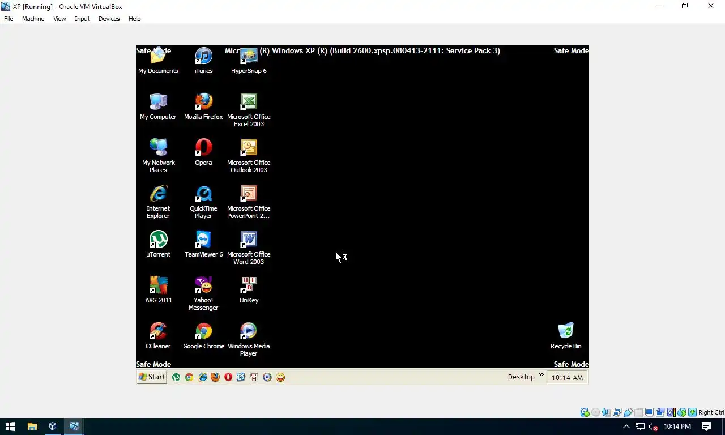Launch Internet Explorer from XP quick launch

click(x=202, y=377)
